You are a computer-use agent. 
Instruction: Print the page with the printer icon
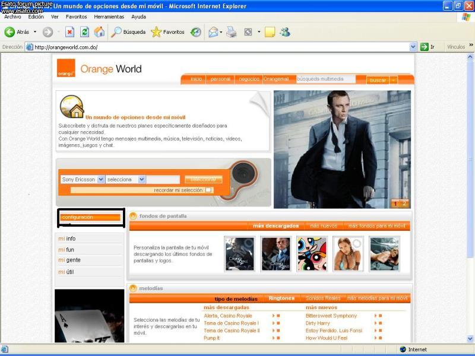tap(232, 32)
